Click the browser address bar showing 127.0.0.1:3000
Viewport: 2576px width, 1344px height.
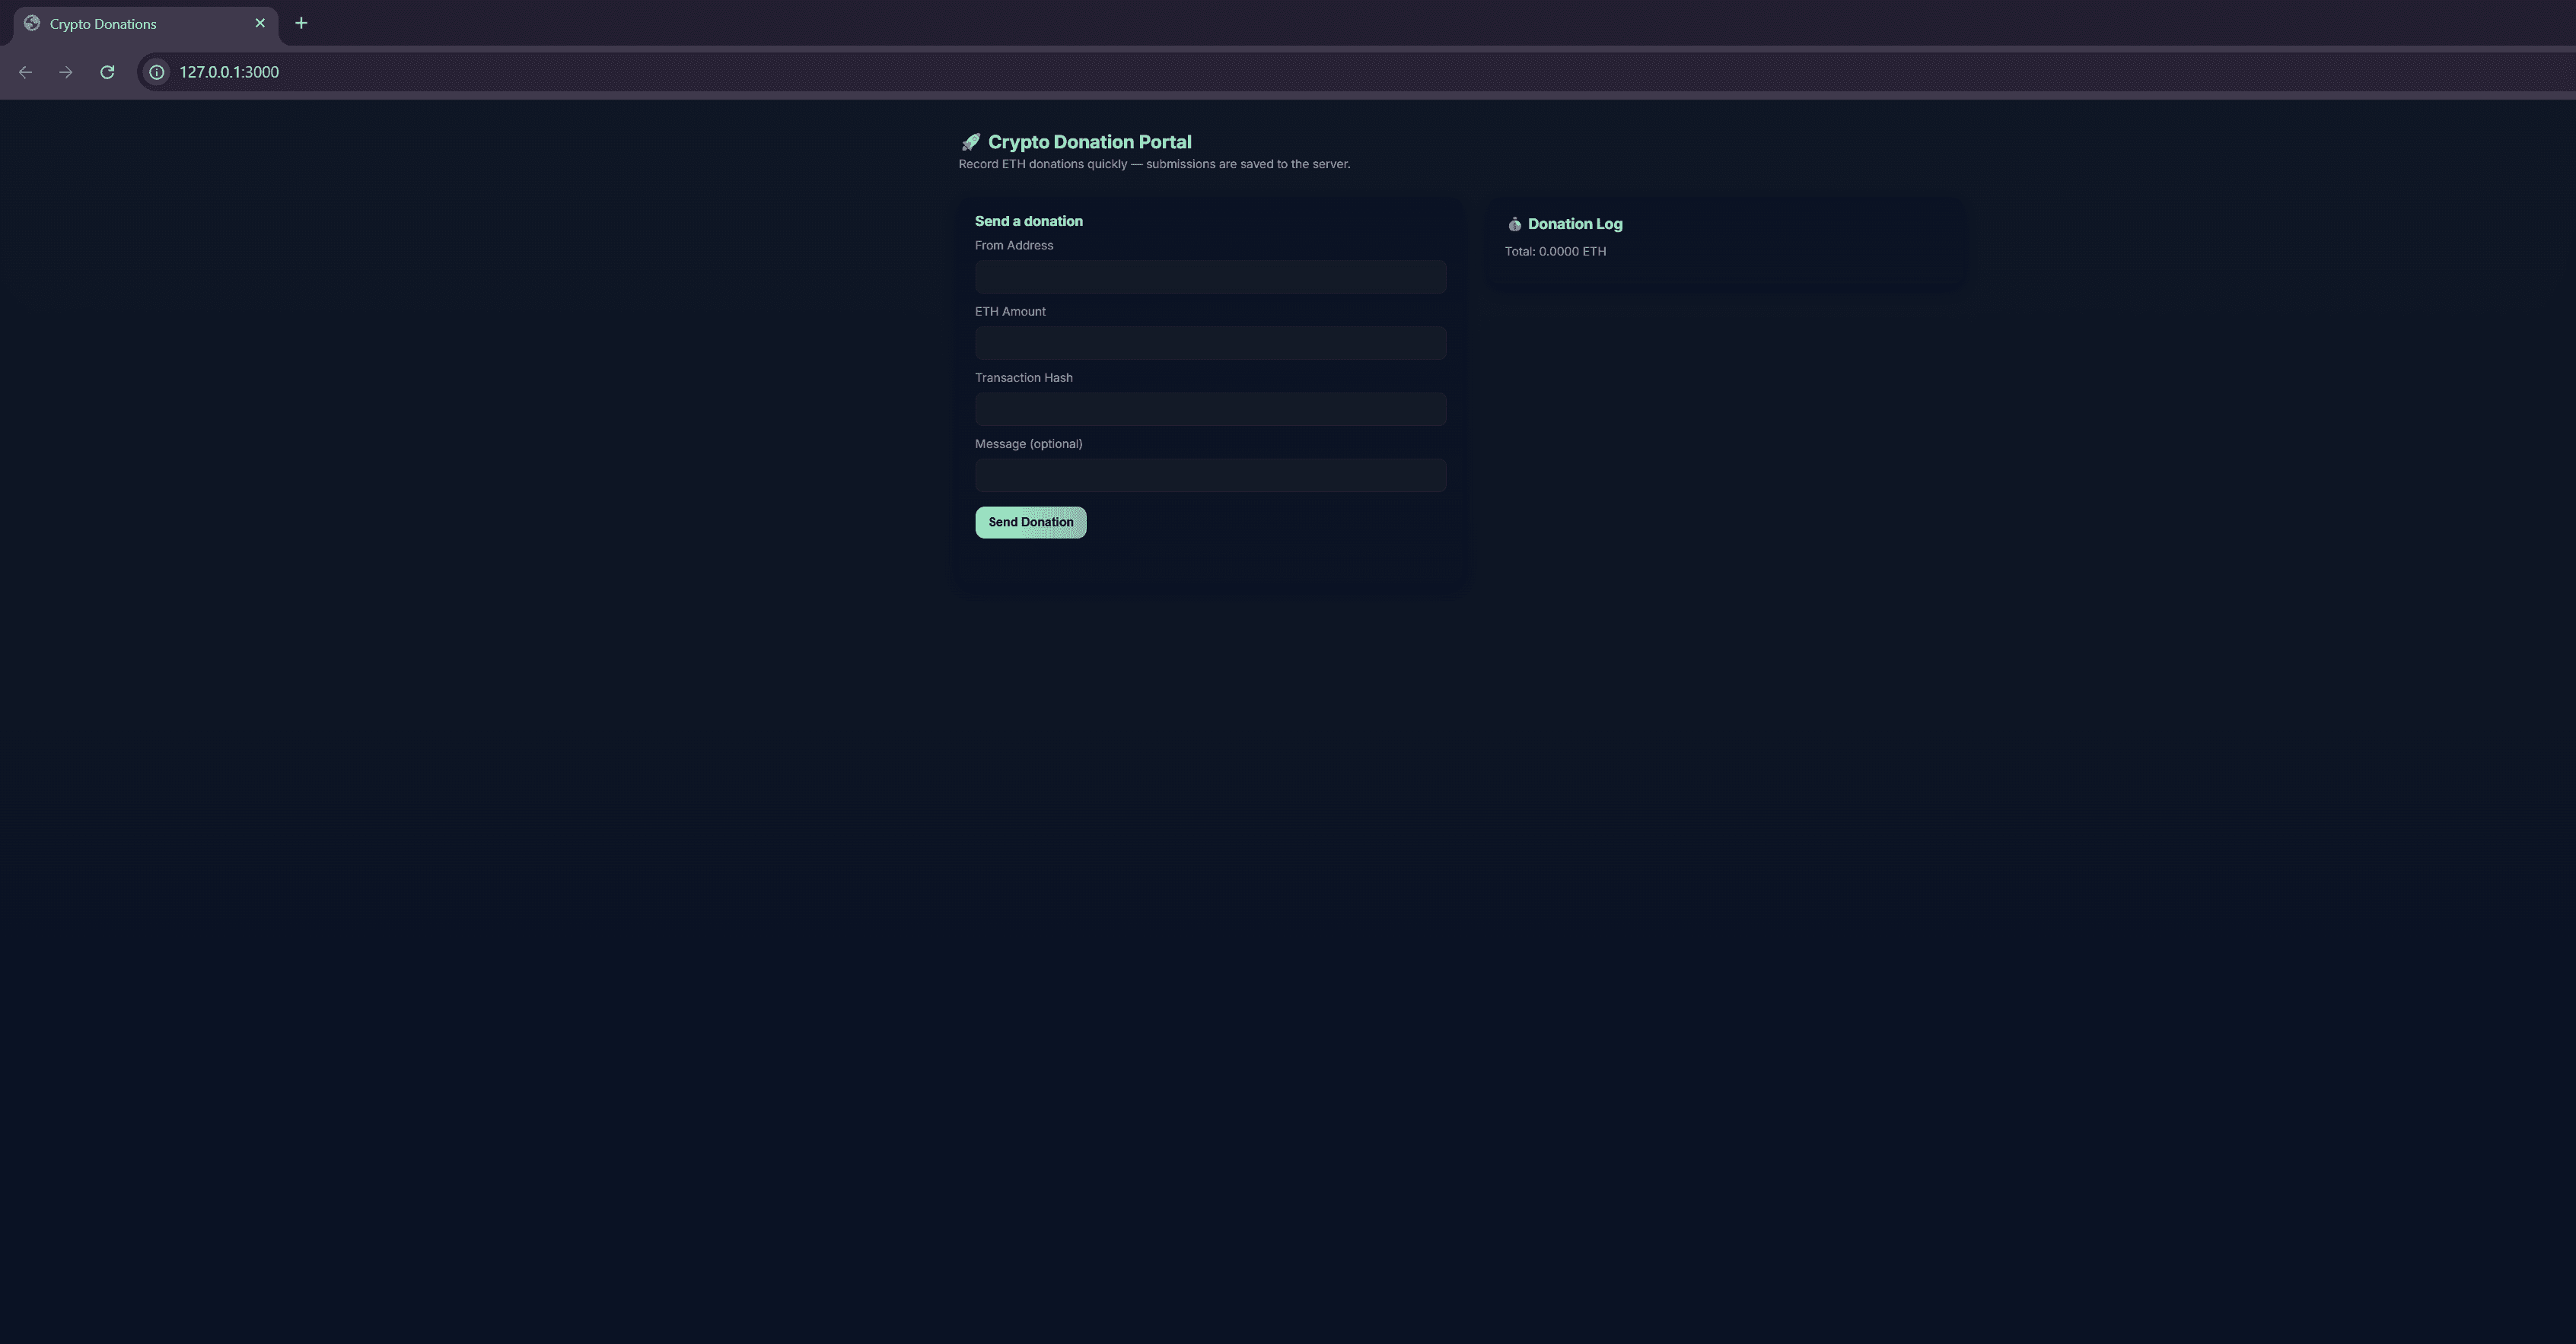point(228,72)
